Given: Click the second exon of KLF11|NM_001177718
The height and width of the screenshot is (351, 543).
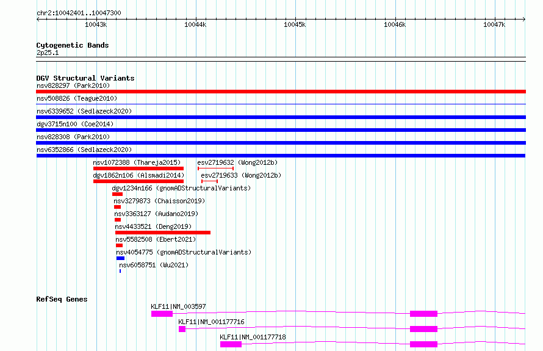Looking at the screenshot, I should point(423,344).
